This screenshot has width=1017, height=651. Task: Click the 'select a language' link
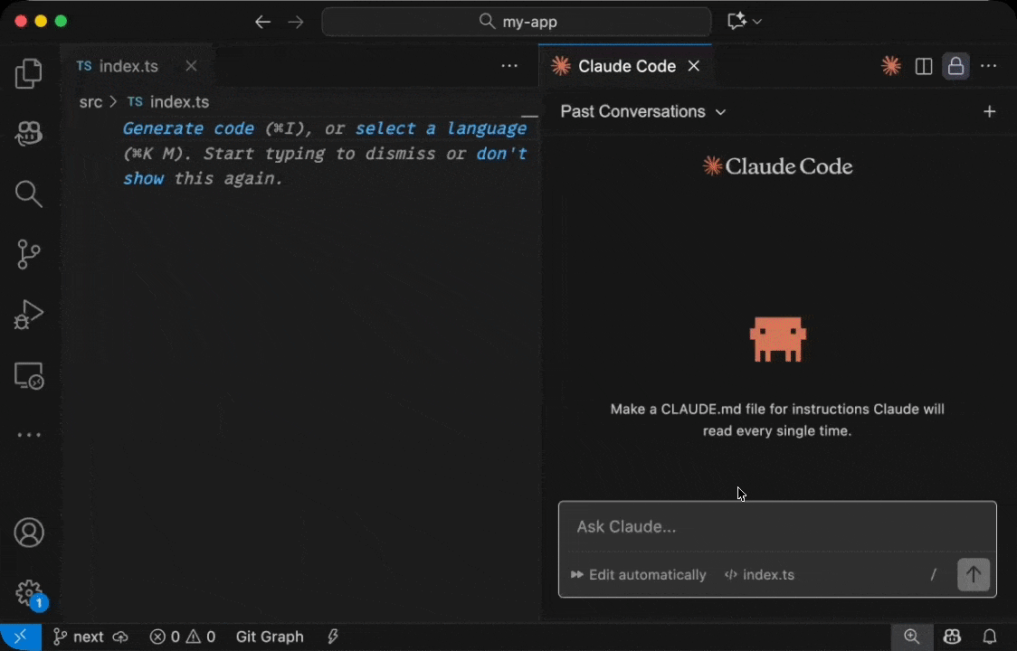(441, 128)
